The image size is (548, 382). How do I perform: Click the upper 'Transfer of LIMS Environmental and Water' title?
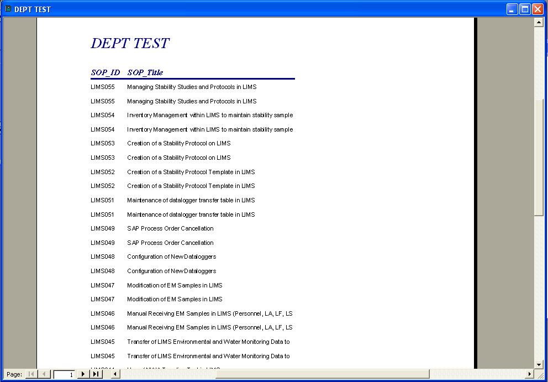click(208, 342)
